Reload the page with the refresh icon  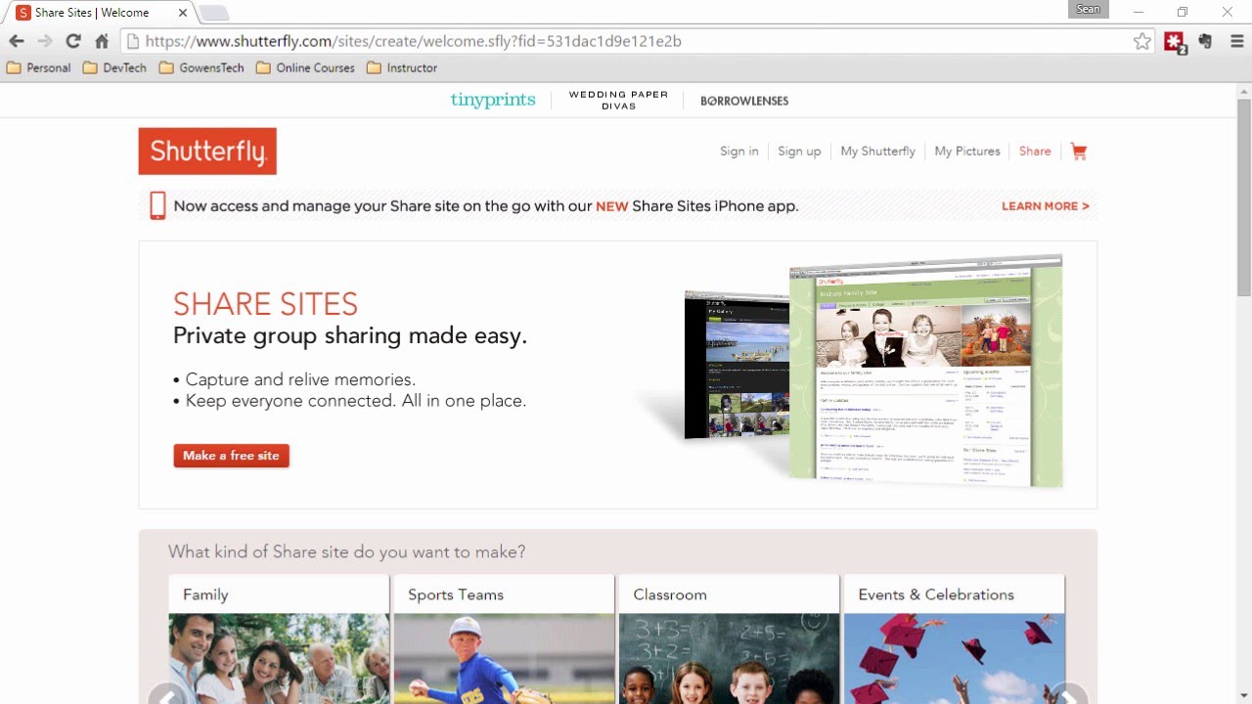73,41
